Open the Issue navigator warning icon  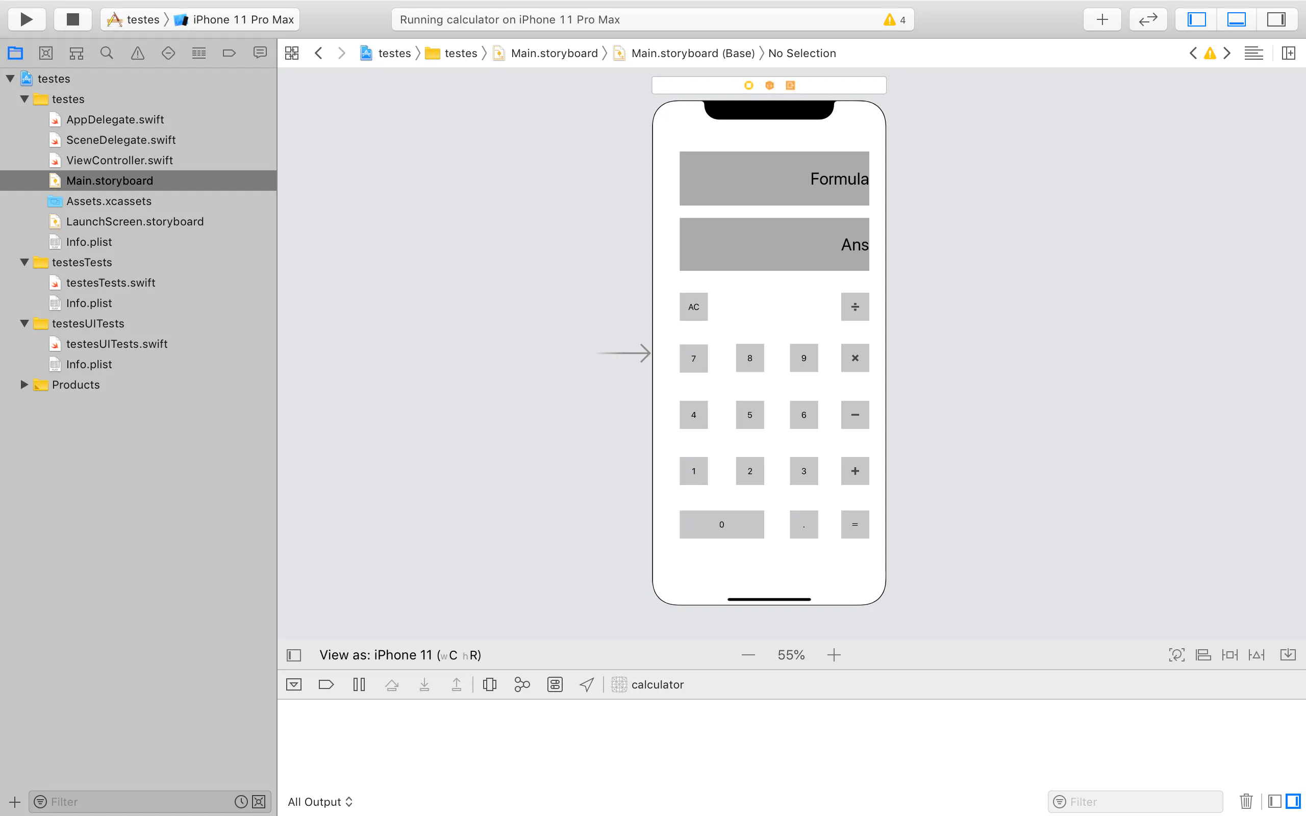click(138, 53)
